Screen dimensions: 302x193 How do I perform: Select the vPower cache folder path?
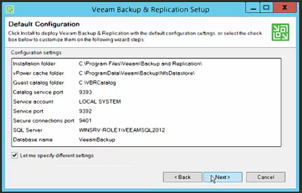coord(137,73)
